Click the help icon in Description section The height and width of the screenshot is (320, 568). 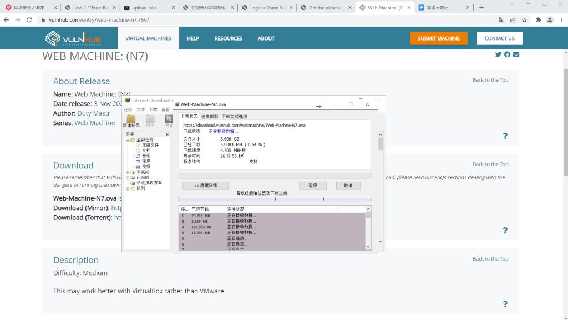click(505, 304)
